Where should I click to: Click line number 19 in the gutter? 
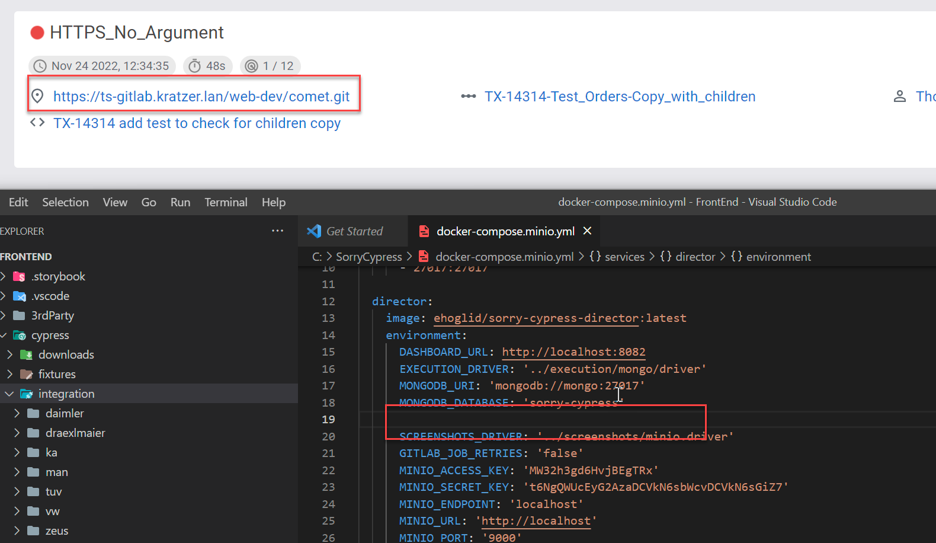[328, 420]
